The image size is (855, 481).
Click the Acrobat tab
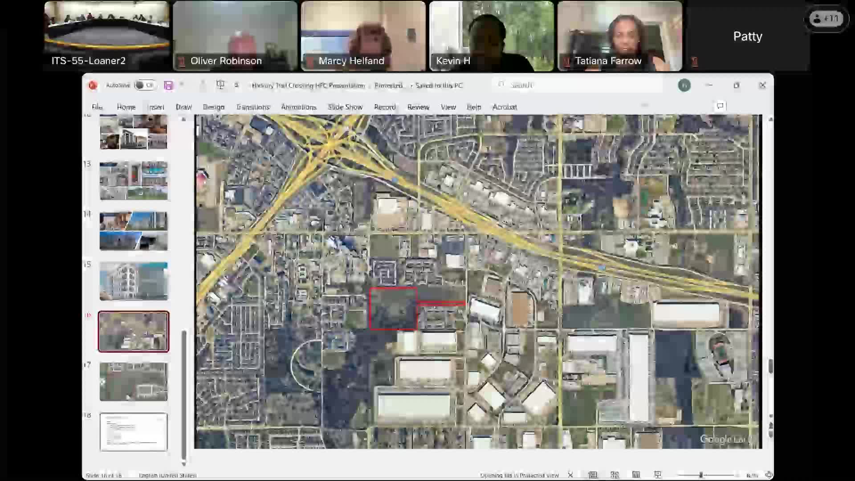[505, 107]
